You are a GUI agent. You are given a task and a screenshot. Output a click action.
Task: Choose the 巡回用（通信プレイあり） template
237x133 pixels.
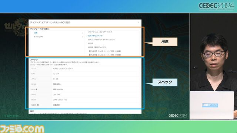click(x=97, y=47)
